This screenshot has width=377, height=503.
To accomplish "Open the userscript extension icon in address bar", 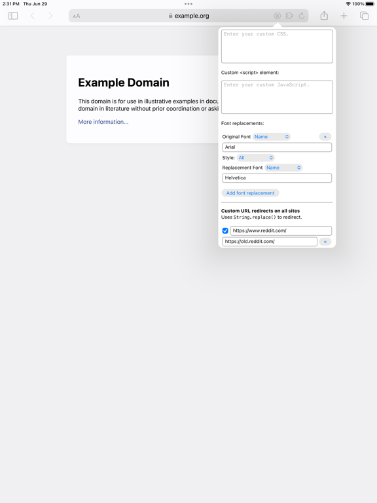I will pyautogui.click(x=278, y=16).
